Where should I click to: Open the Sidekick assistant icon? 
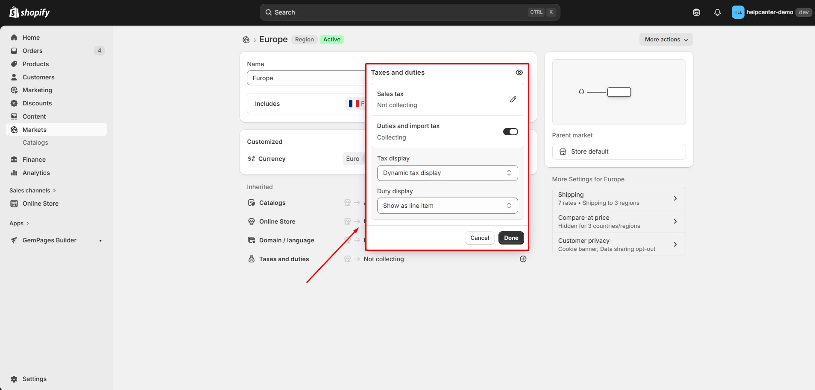point(696,12)
